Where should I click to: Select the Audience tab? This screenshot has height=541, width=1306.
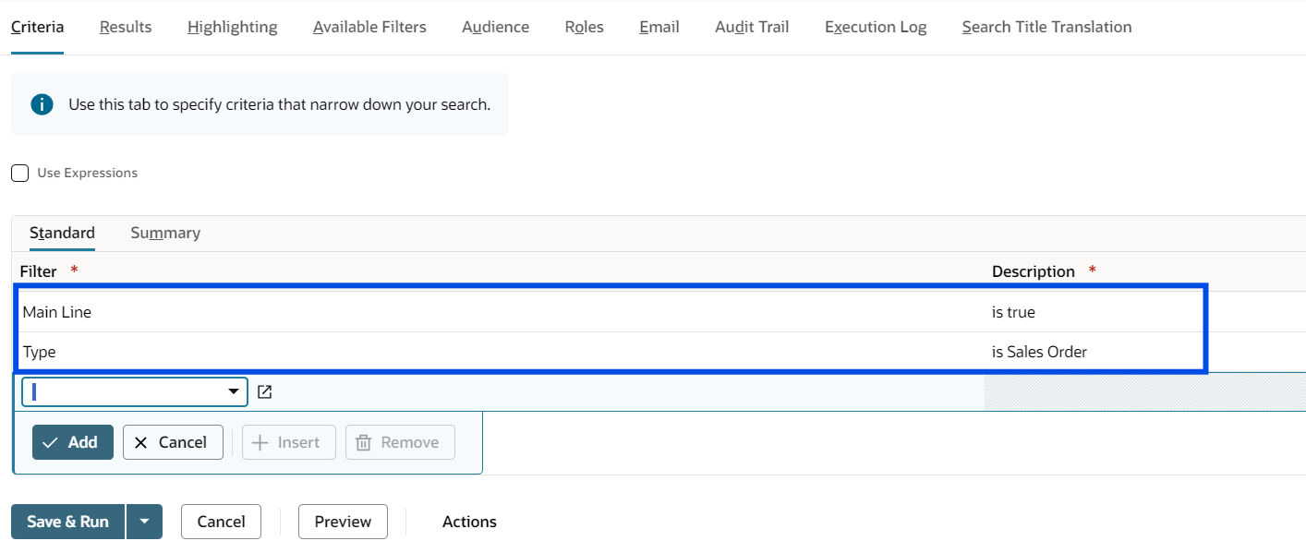(495, 27)
